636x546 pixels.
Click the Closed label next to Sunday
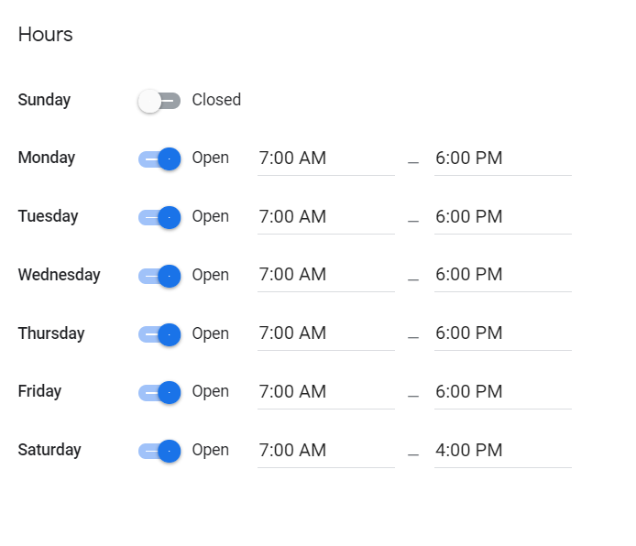216,100
